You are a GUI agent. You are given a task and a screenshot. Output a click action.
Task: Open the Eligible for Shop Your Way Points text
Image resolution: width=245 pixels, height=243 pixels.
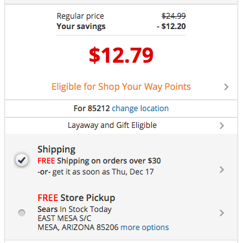pyautogui.click(x=121, y=87)
